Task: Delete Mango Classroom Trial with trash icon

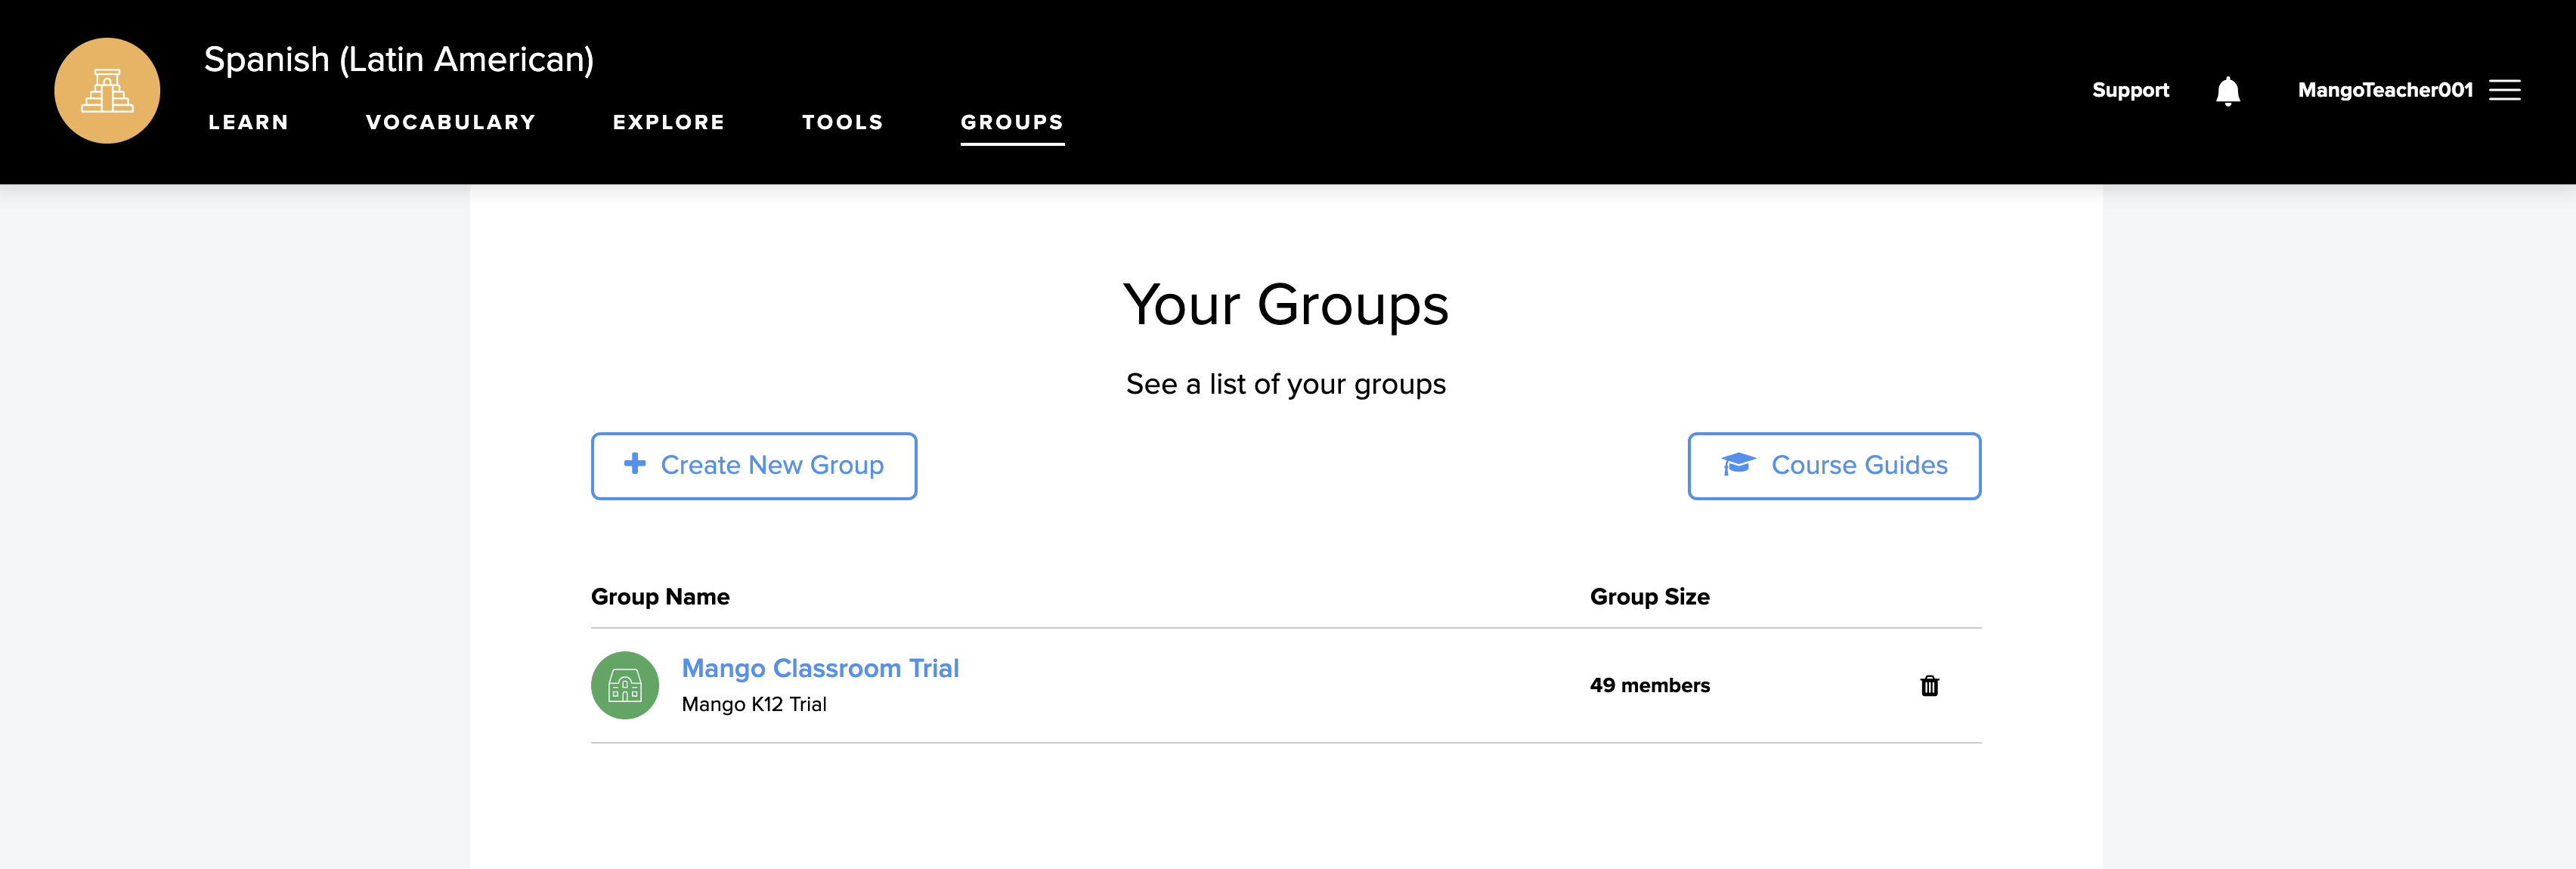Action: point(1929,685)
